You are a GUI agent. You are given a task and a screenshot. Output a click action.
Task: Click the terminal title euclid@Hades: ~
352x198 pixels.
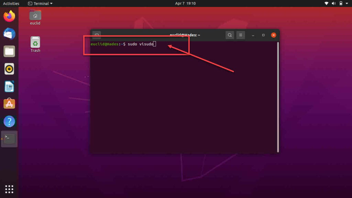coord(185,35)
